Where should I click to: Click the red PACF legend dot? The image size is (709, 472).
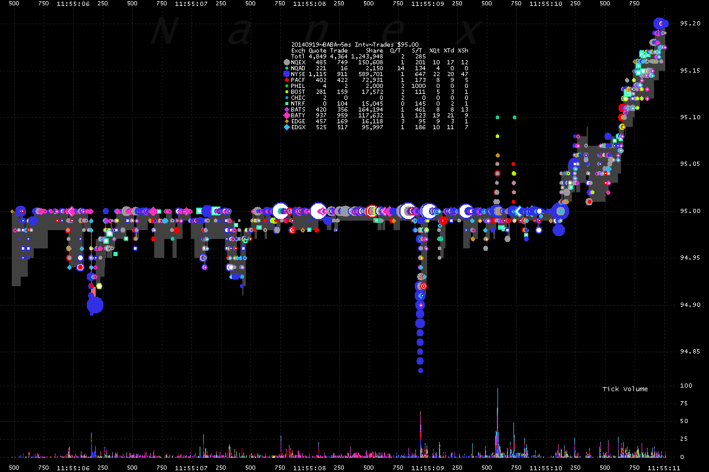pos(287,80)
